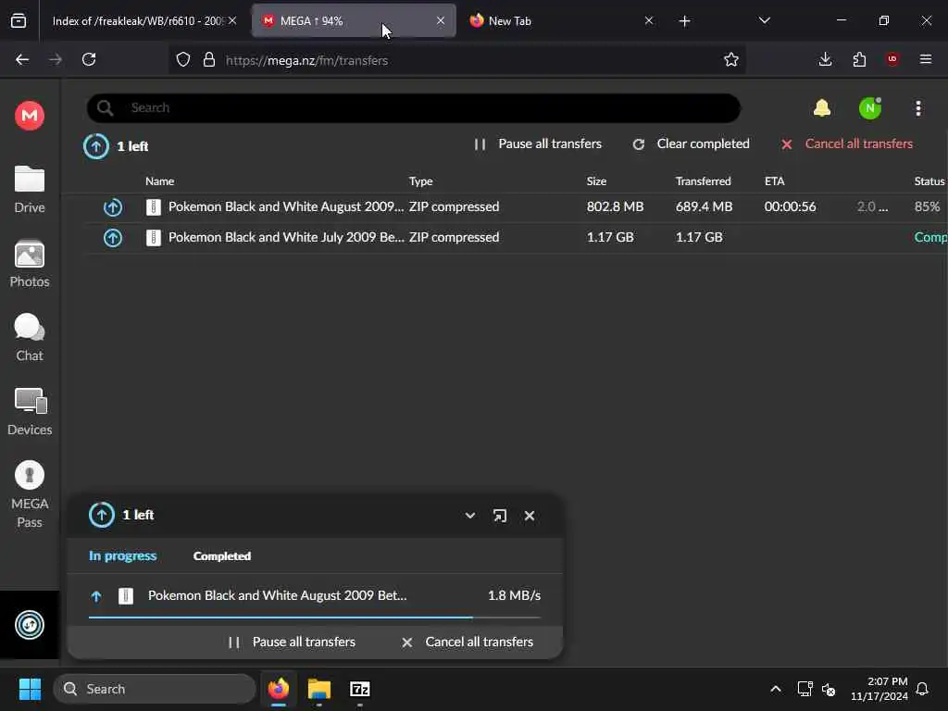Switch to the Index of /freakleak tab
Viewport: 948px width, 711px height.
click(143, 21)
